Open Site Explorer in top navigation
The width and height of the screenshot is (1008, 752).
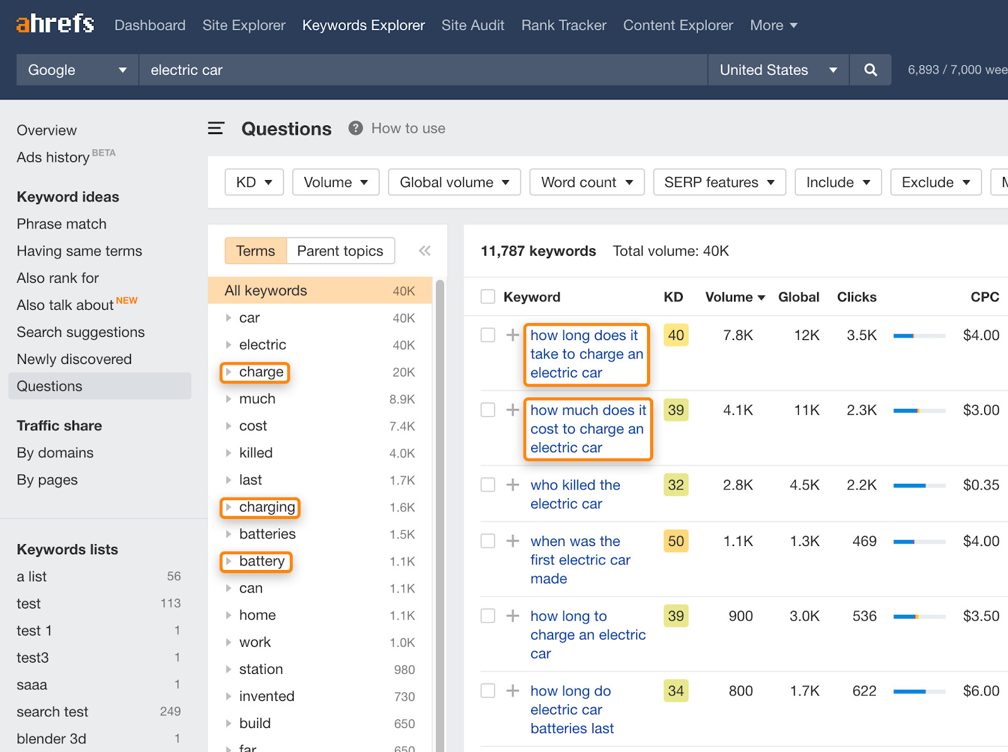(244, 25)
